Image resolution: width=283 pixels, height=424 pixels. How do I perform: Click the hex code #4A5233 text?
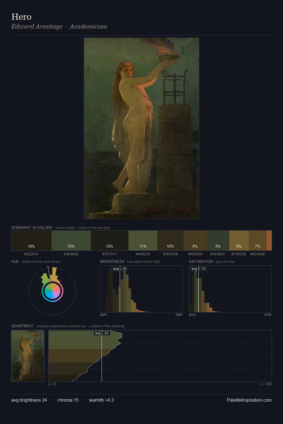click(x=143, y=254)
